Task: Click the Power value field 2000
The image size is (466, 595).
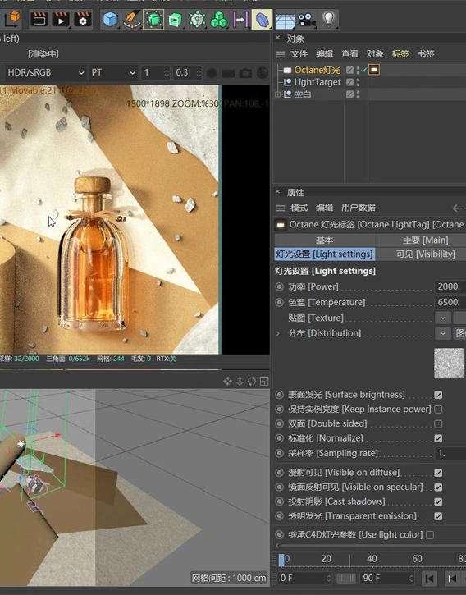Action: coord(450,287)
